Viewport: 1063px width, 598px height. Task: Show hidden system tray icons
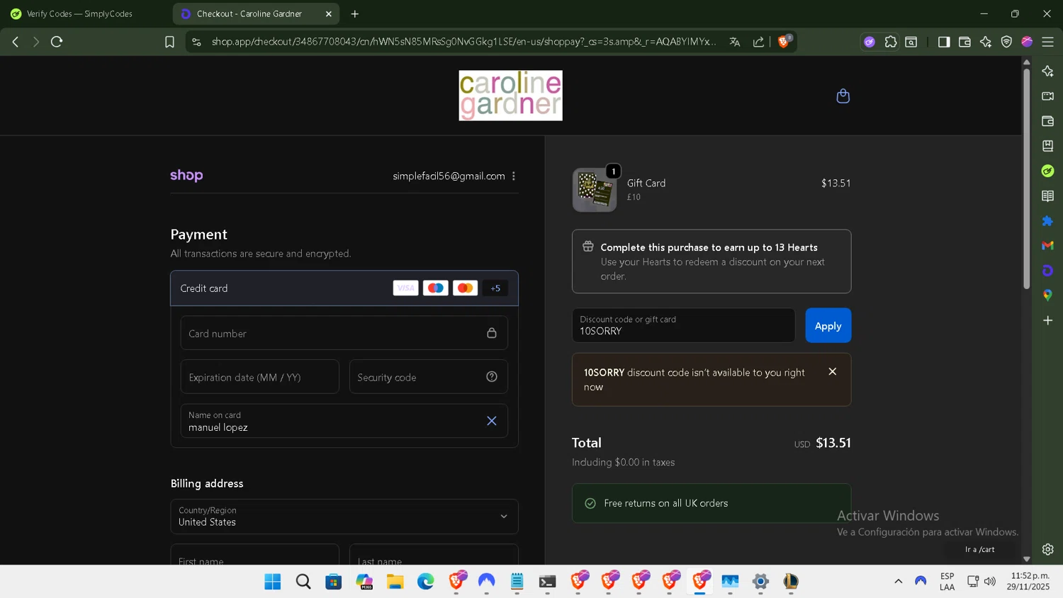click(898, 581)
